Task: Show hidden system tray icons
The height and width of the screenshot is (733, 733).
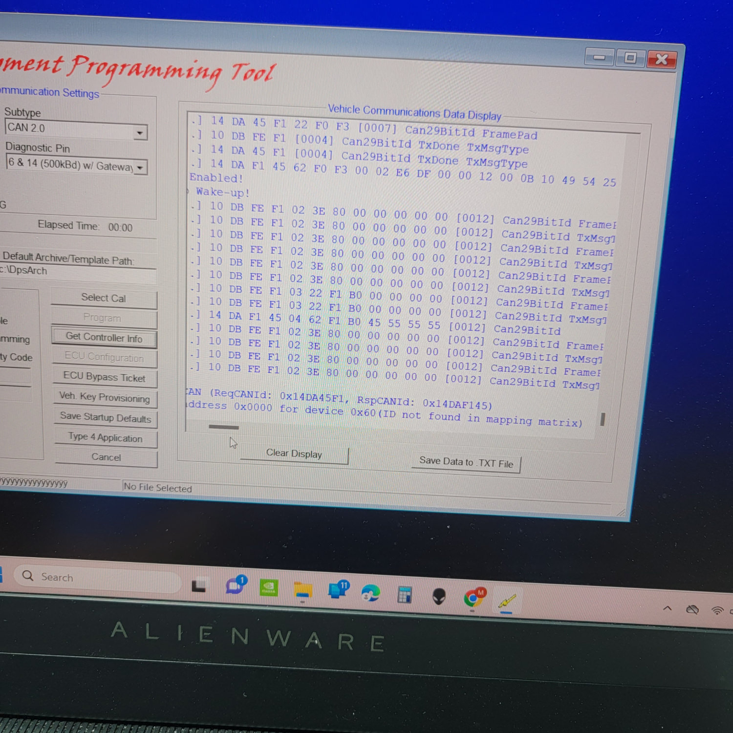Action: click(x=667, y=608)
